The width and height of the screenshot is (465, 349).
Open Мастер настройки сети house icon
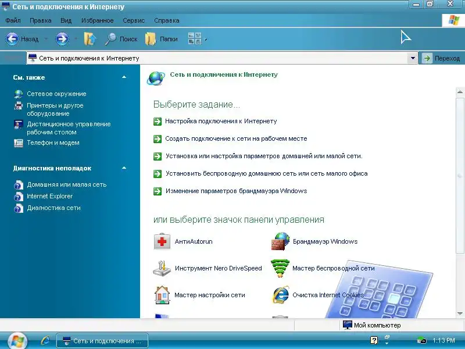(x=162, y=295)
